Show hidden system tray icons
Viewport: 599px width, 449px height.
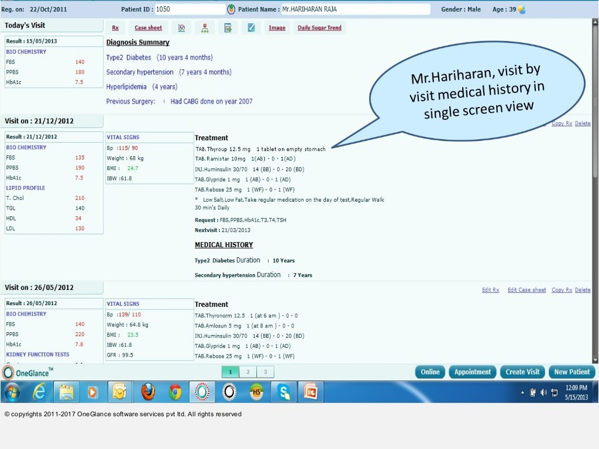click(522, 393)
